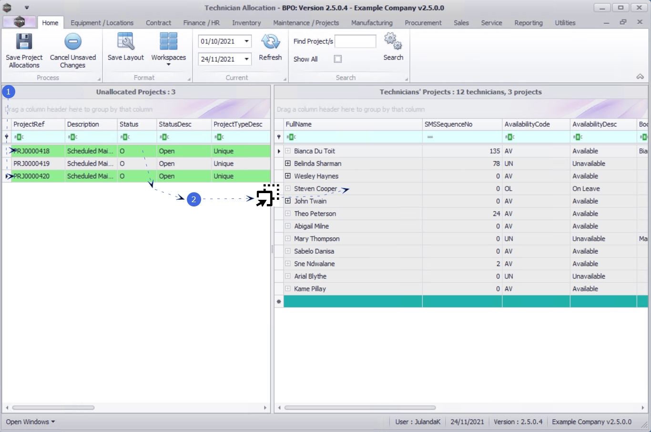Click the inner document restore window icon

(623, 22)
